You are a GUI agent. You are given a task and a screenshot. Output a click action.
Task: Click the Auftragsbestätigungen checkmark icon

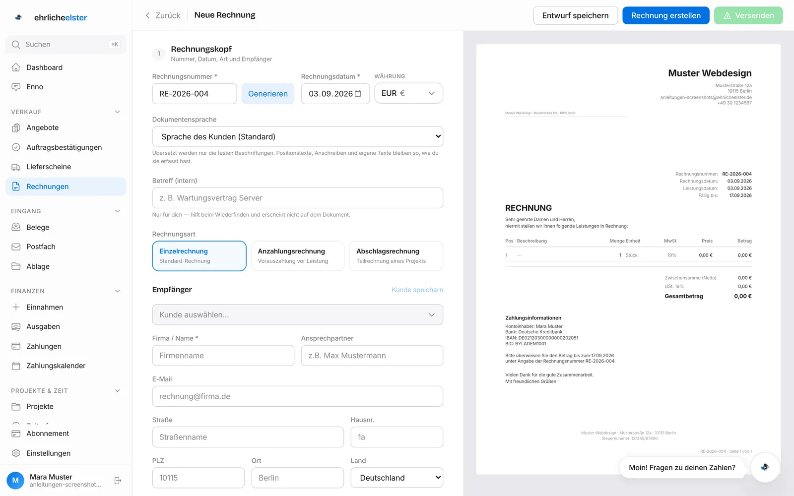click(x=16, y=147)
